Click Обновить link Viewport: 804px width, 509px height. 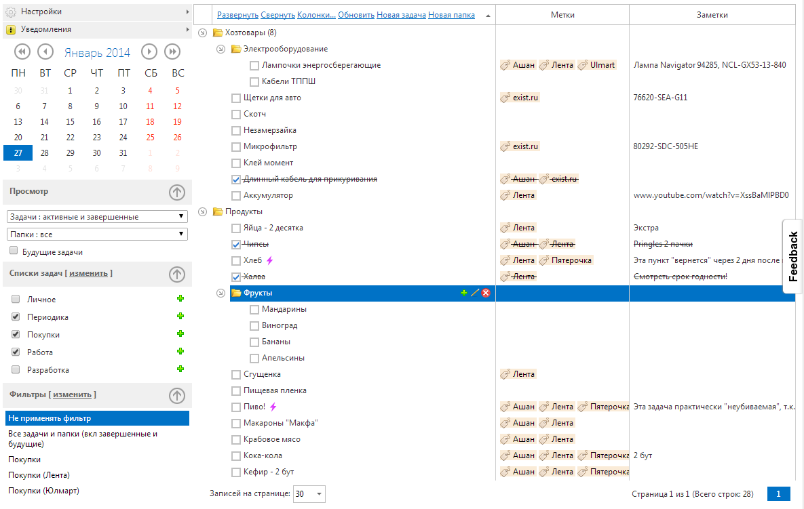click(356, 15)
